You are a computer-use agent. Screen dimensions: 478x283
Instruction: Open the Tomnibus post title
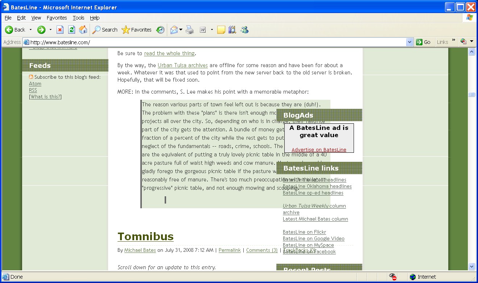click(145, 237)
